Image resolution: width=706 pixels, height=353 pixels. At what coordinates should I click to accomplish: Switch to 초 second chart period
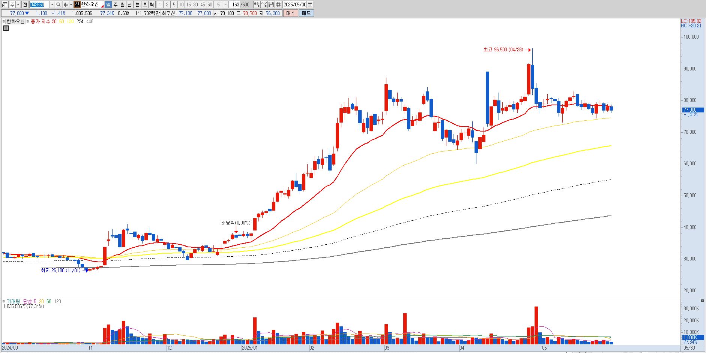(144, 4)
